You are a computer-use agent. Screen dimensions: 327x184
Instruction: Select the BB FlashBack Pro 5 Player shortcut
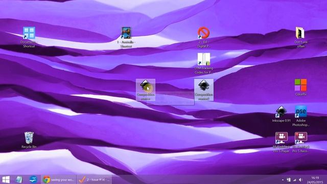tap(281, 142)
